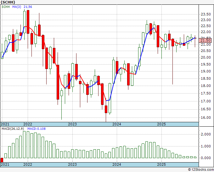Click 2023 on the price chart time axis
Image resolution: width=214 pixels, height=172 pixels.
coord(72,124)
